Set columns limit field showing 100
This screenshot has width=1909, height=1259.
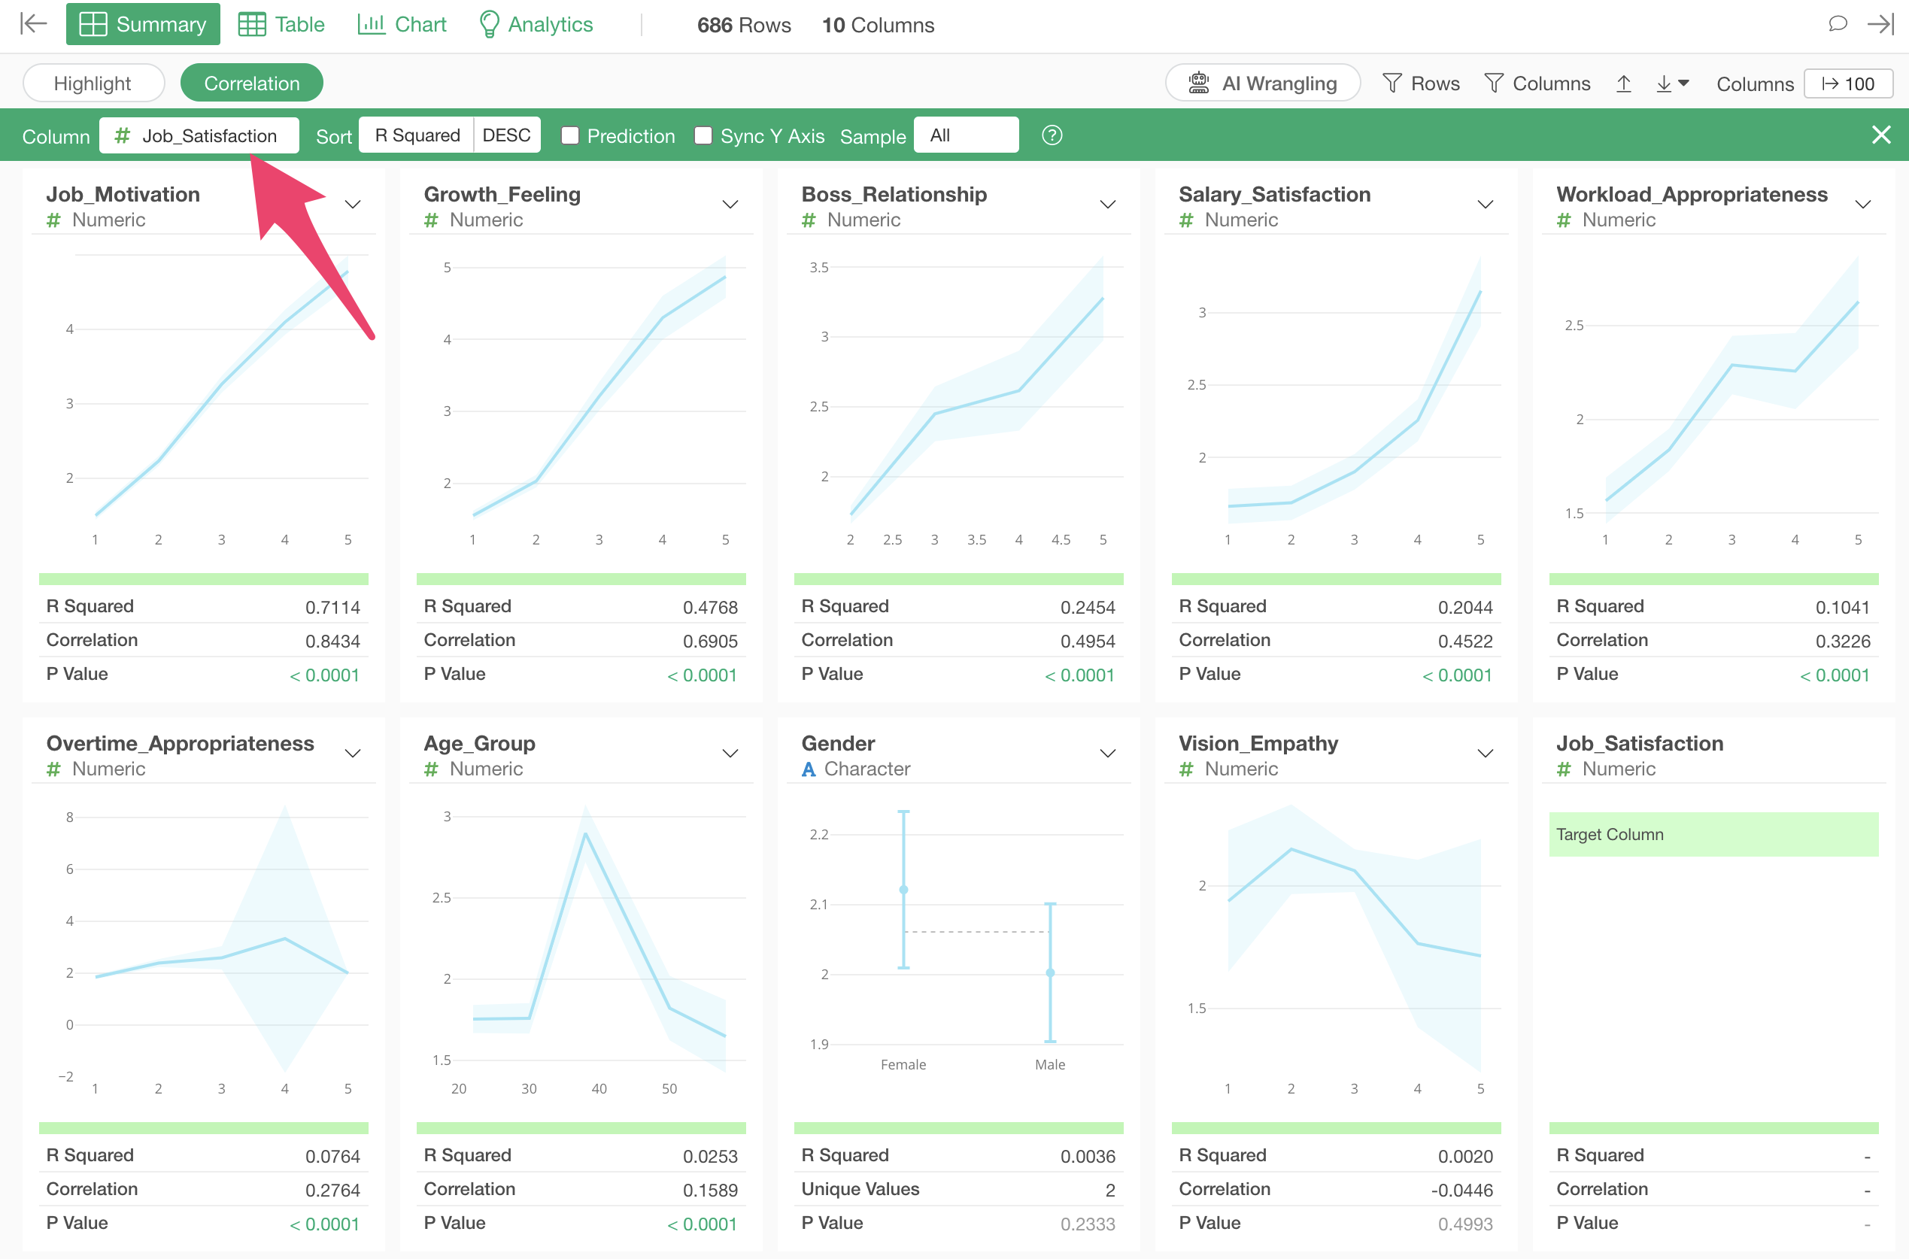[x=1848, y=83]
